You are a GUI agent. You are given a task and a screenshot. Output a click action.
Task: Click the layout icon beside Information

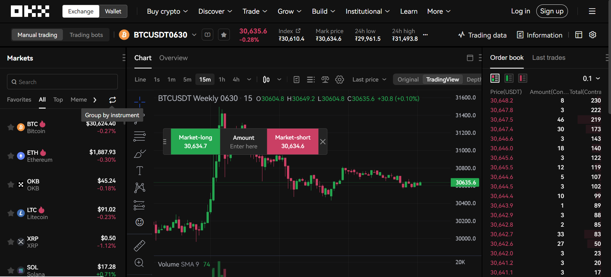578,35
